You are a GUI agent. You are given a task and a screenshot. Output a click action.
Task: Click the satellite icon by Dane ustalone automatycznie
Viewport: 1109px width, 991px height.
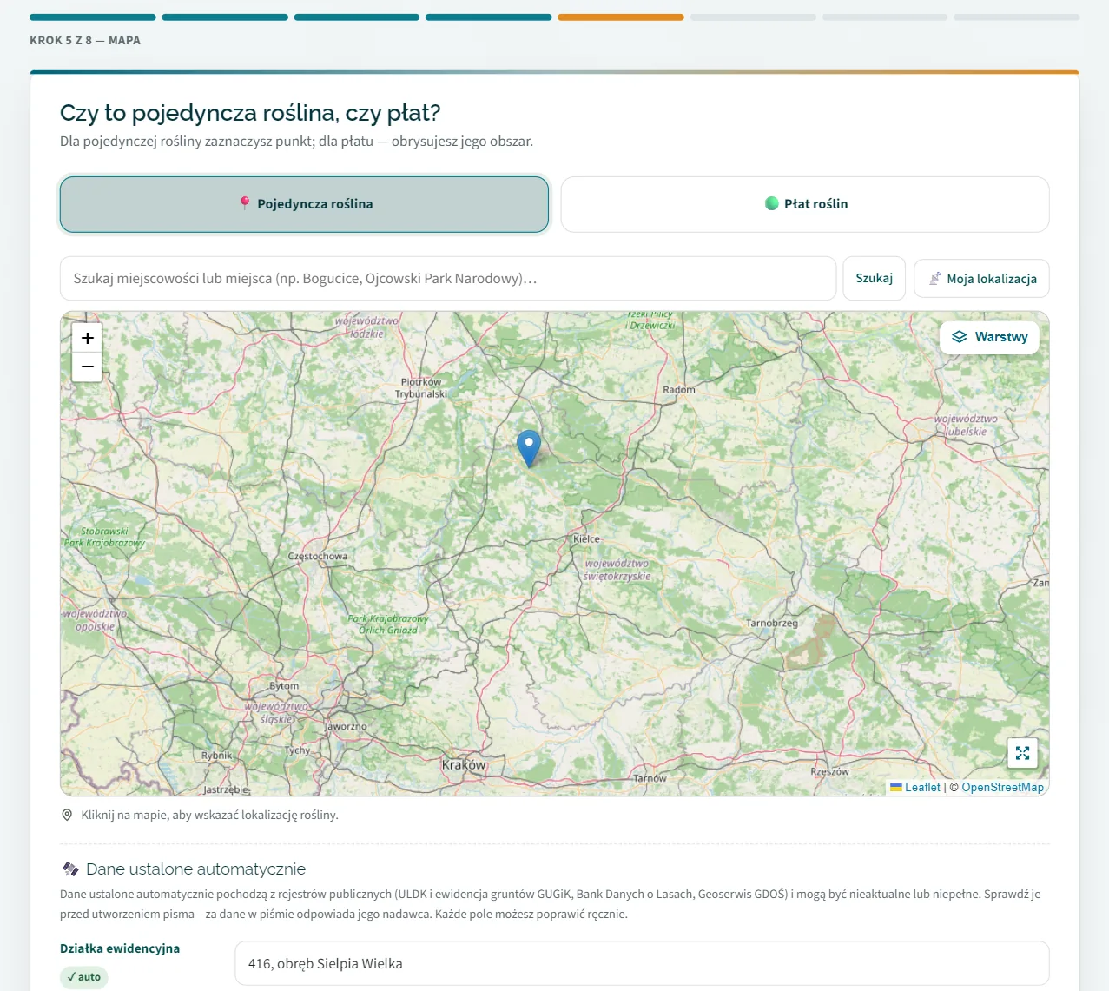point(70,869)
